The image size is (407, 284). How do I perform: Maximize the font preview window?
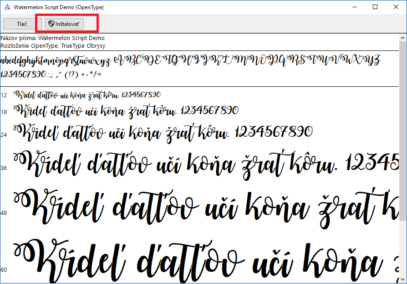pyautogui.click(x=375, y=7)
